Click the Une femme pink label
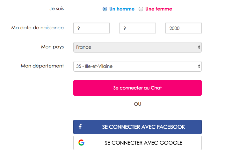 [159, 9]
